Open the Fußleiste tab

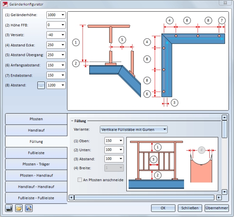pyautogui.click(x=36, y=153)
